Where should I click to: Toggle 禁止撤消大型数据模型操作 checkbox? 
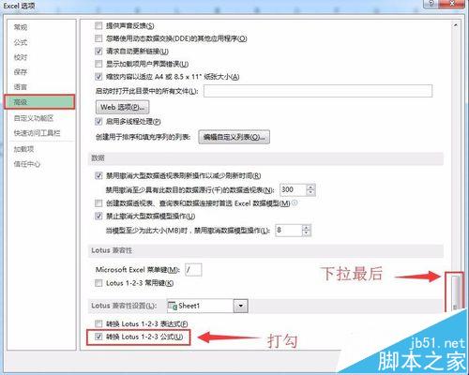pos(98,216)
